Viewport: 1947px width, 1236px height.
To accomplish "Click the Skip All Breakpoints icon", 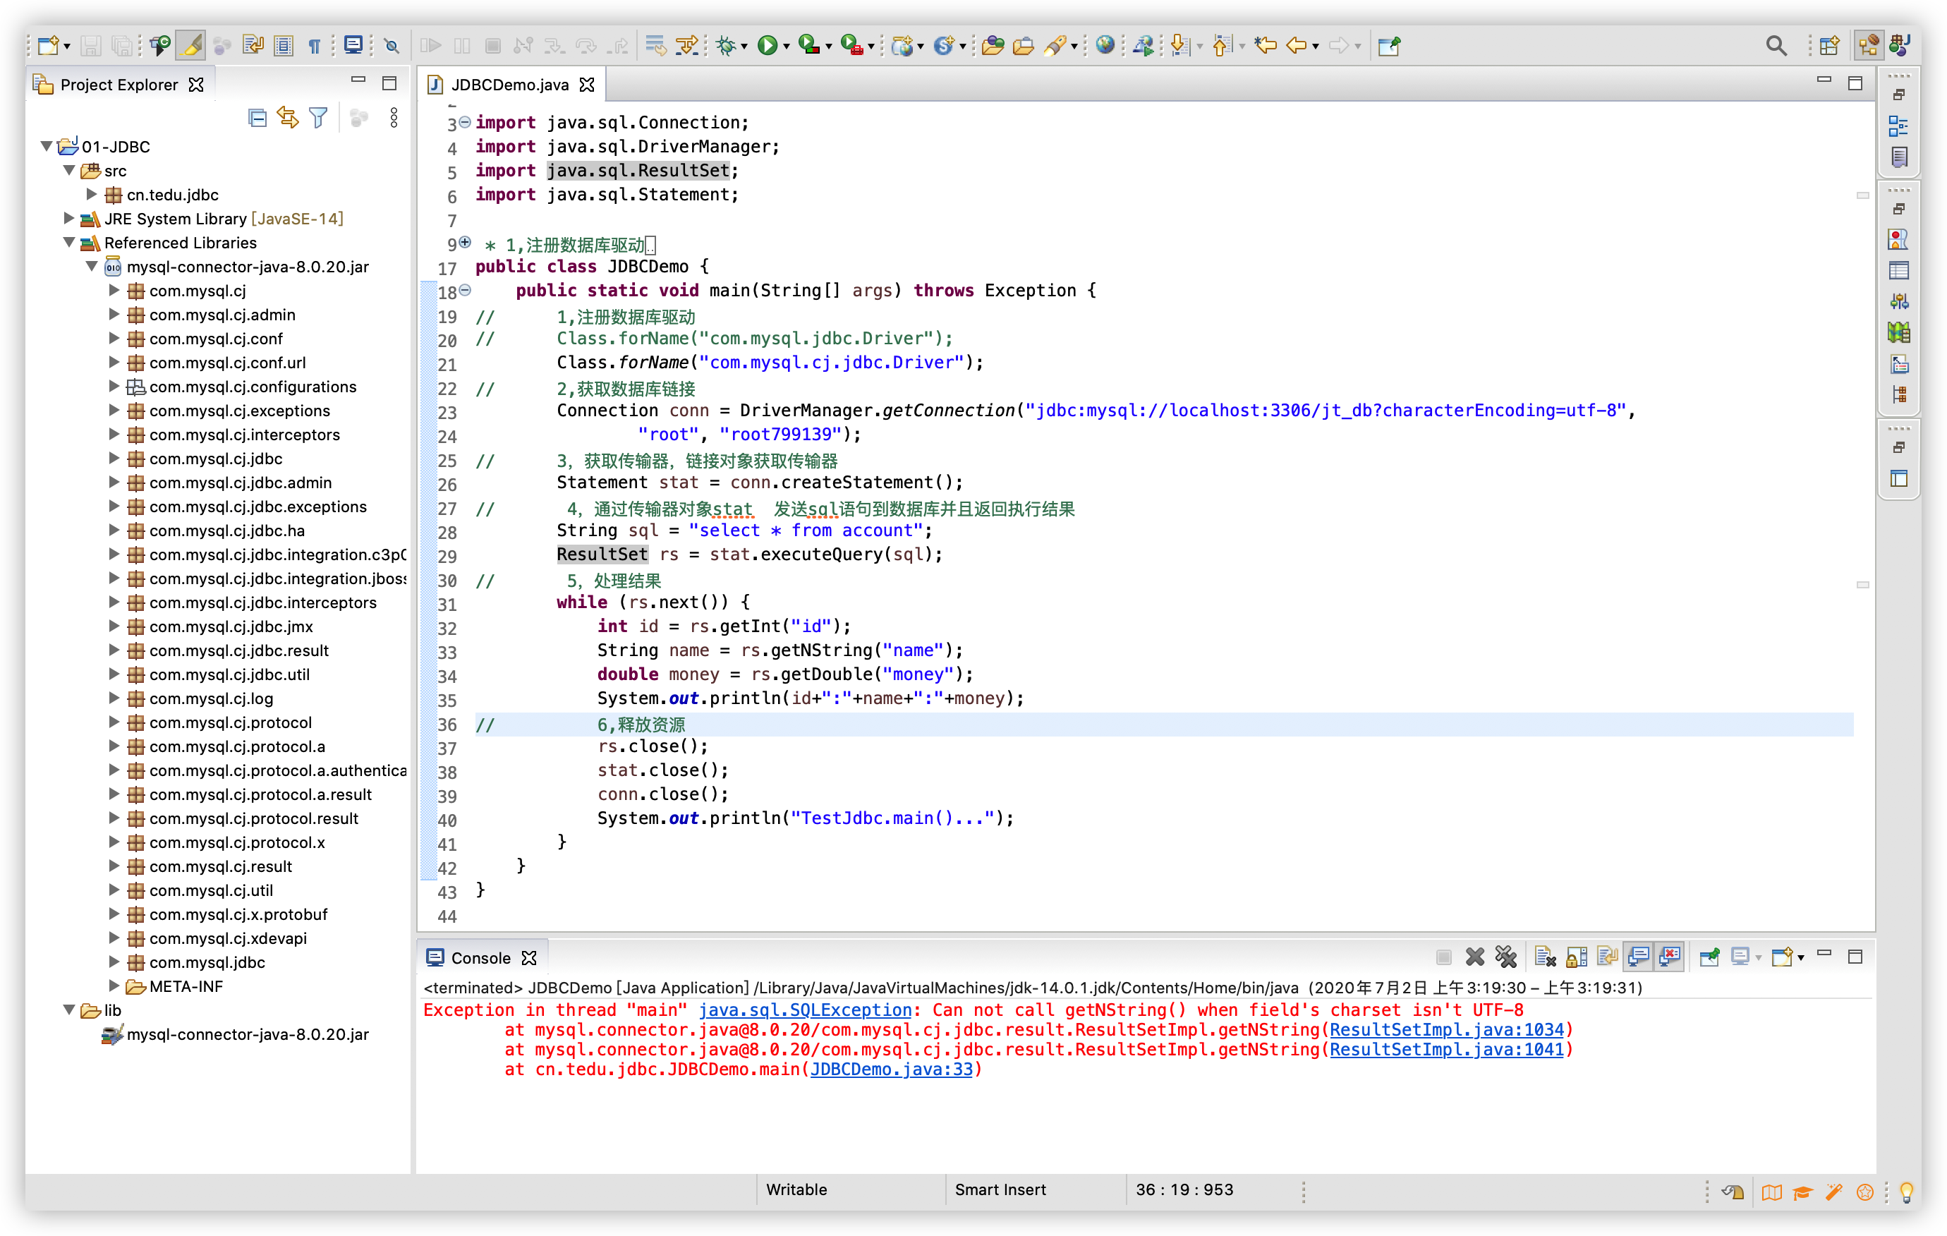I will [x=392, y=45].
